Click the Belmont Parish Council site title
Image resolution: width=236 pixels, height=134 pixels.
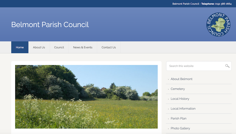point(50,24)
